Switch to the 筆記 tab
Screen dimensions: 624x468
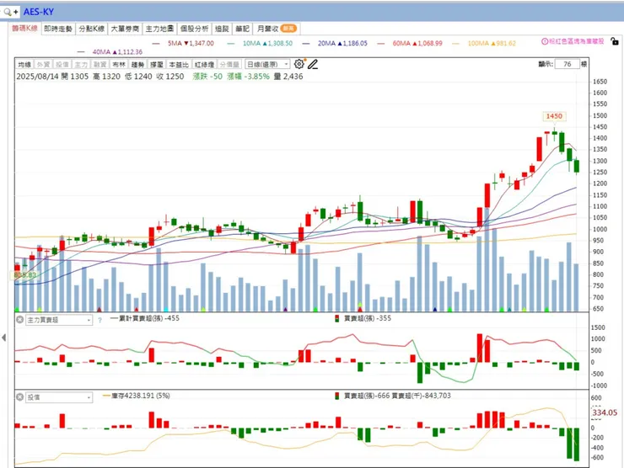(242, 29)
